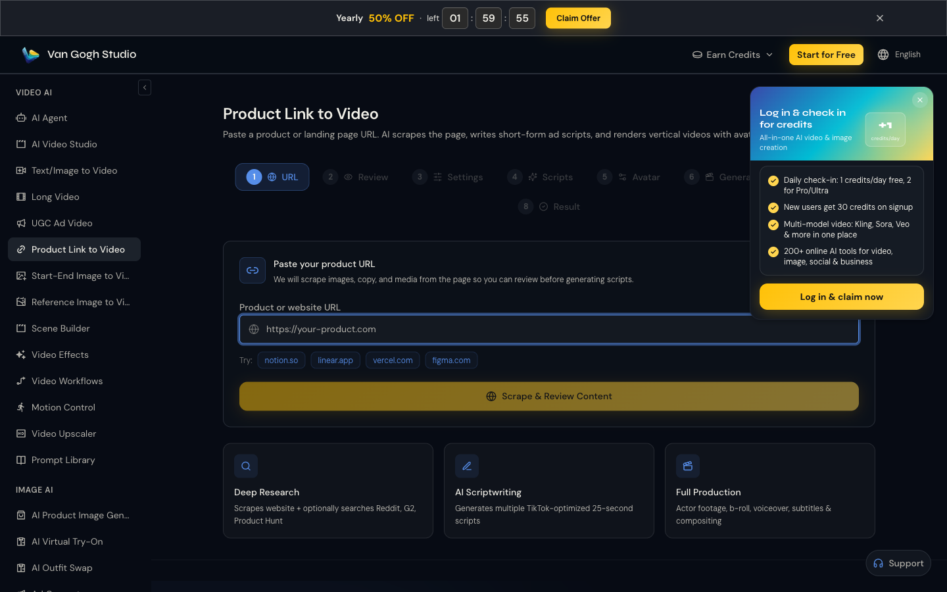Open AI Video Studio sidebar item

[x=74, y=144]
